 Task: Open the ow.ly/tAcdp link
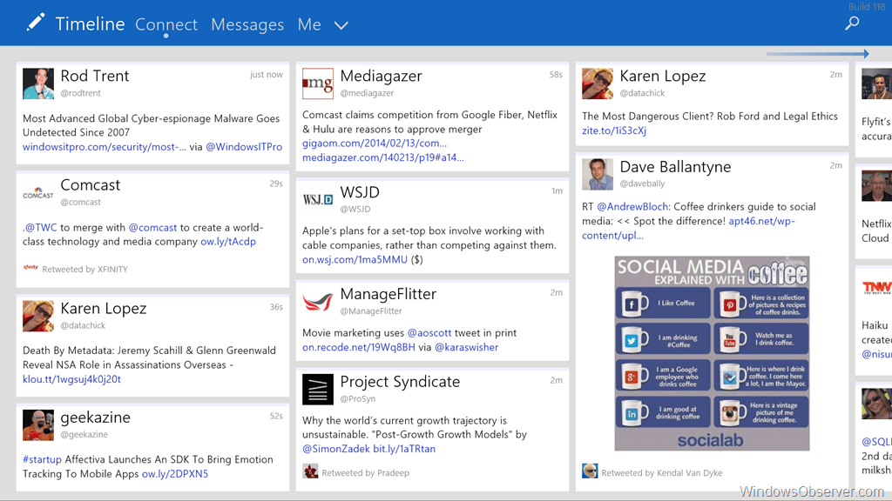pos(228,242)
